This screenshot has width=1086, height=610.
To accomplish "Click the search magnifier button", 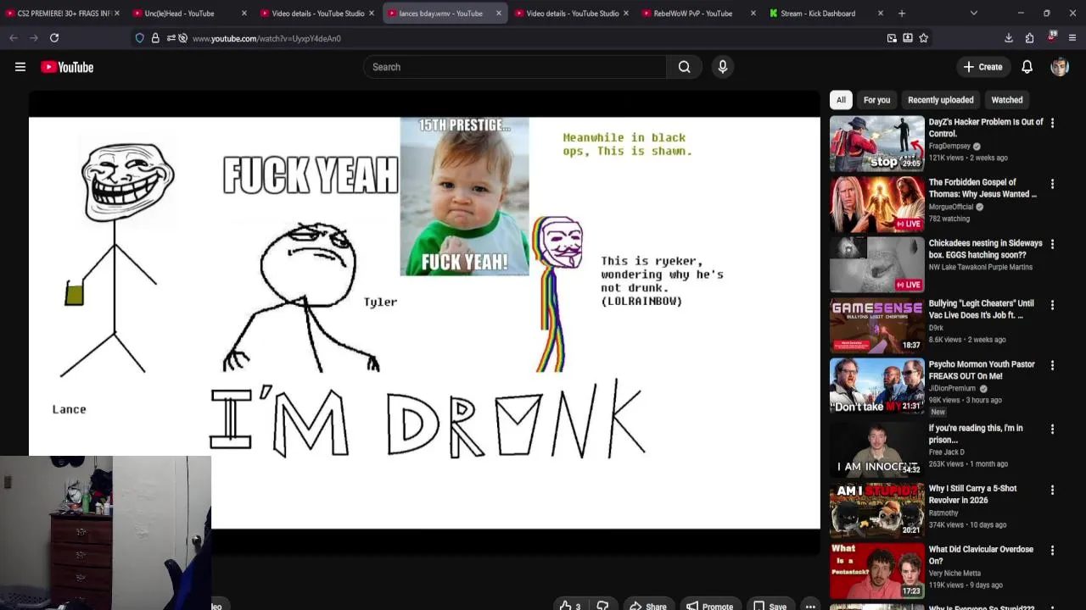I will [684, 67].
